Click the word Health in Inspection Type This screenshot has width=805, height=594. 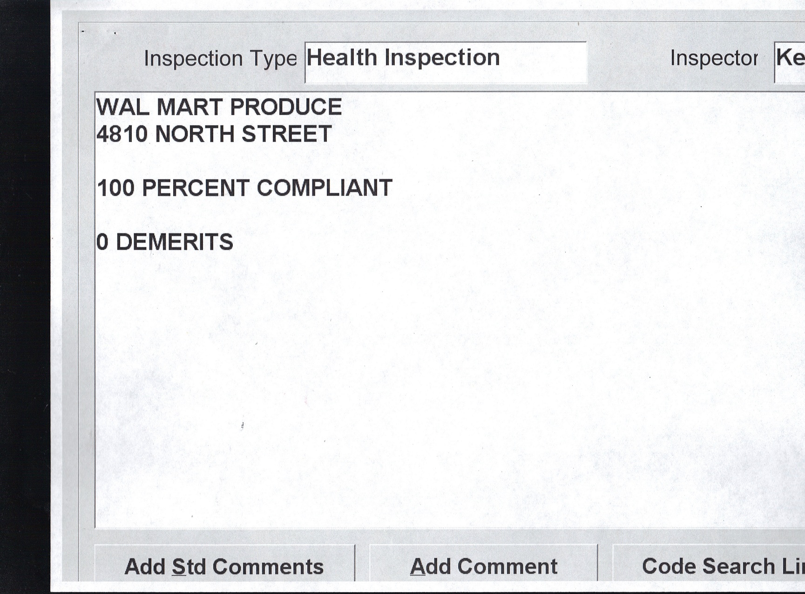click(341, 58)
